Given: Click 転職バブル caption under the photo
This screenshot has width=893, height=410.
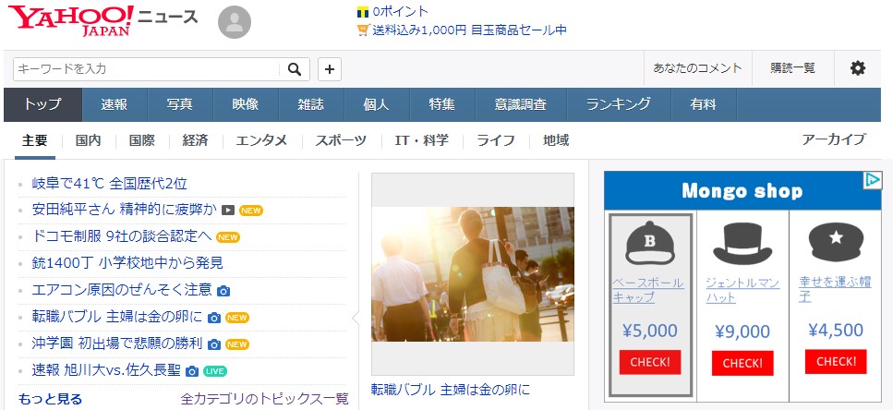Looking at the screenshot, I should coord(451,390).
